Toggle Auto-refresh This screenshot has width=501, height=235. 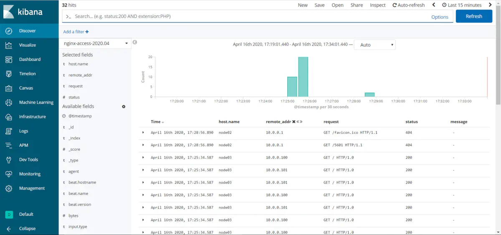[x=408, y=5]
